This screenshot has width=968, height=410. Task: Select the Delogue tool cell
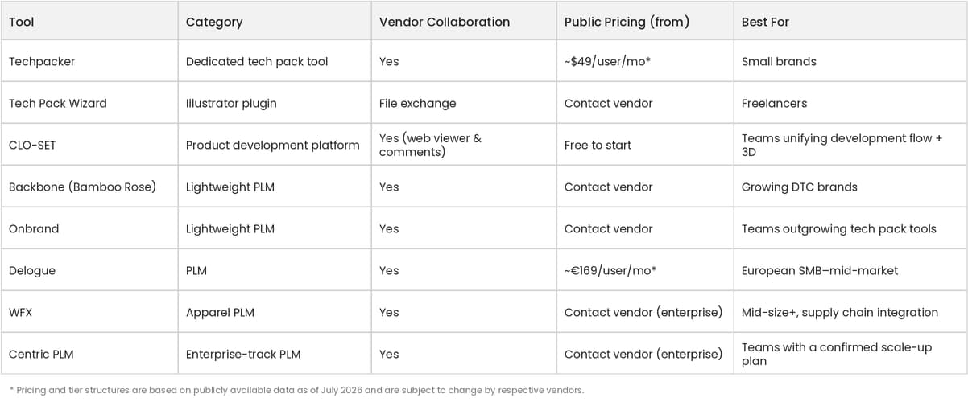point(89,270)
